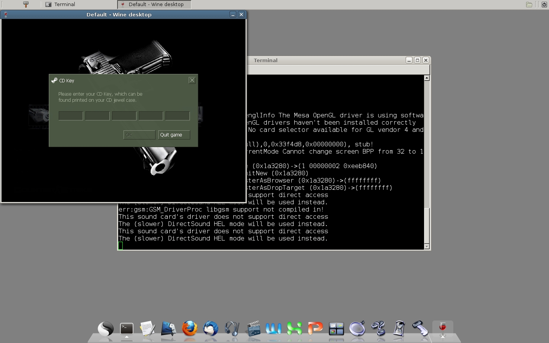Click the first CD Key input box
This screenshot has height=343, width=549.
71,116
